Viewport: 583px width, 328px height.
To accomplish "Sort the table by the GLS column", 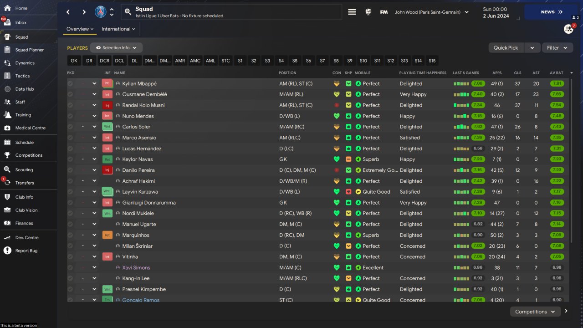I will tap(517, 73).
